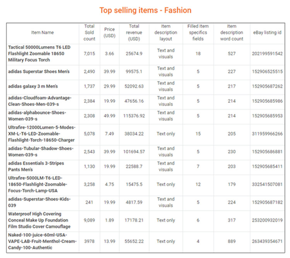Image resolution: width=290 pixels, height=258 pixels.
Task: Select Naked-100-juice-60ml-USA item name
Action: point(43,241)
